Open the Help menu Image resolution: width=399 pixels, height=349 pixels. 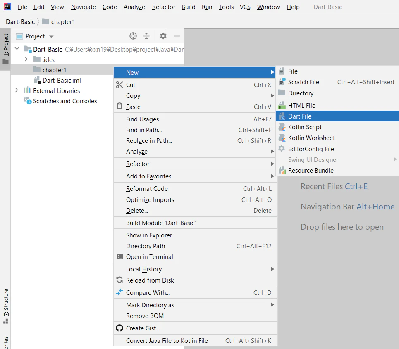293,7
